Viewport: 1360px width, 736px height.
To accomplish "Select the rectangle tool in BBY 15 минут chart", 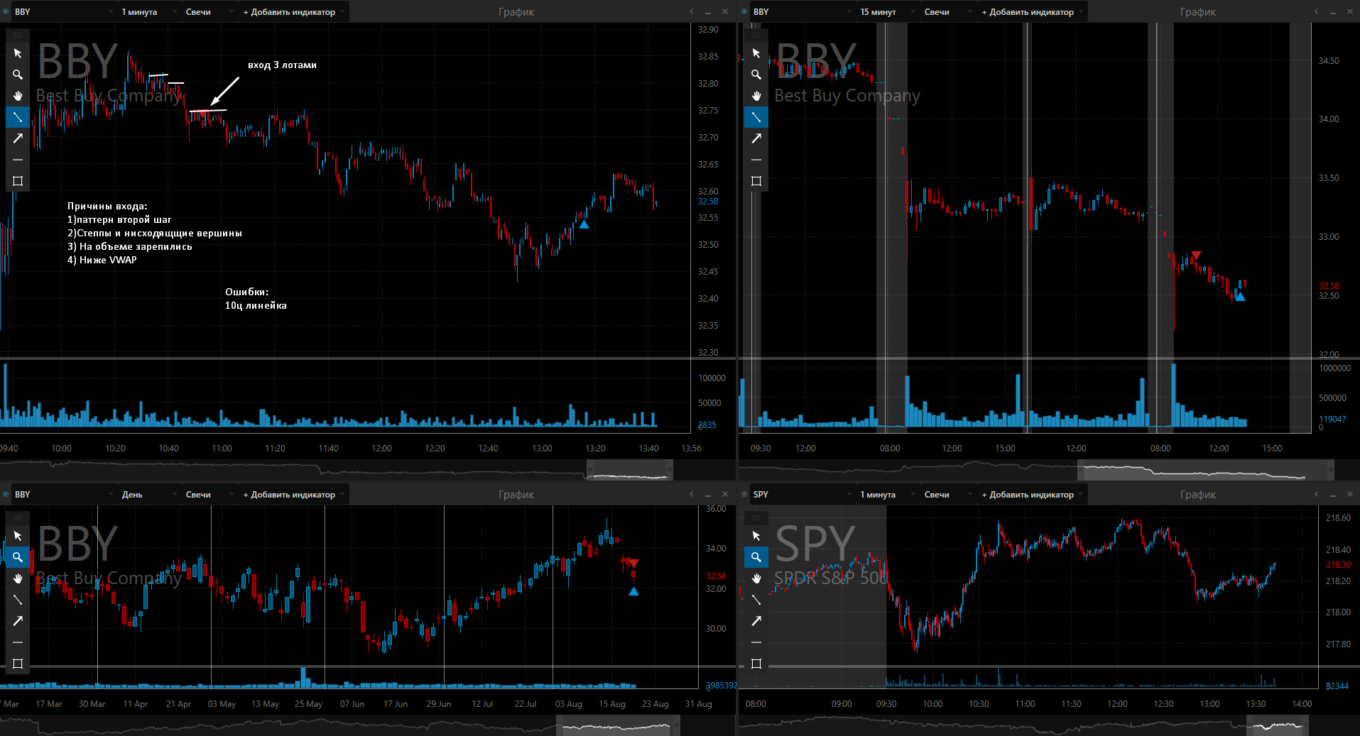I will 756,181.
